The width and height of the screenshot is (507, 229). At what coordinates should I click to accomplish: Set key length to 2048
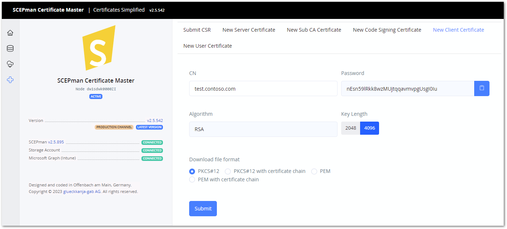[351, 128]
